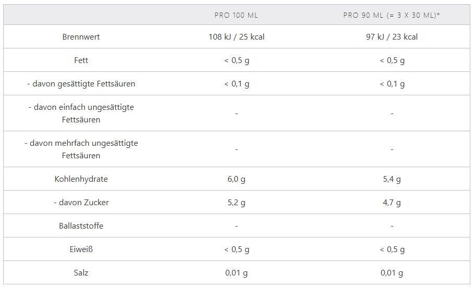Select the davon Zucker row label
Viewport: 474px width, 288px height.
pyautogui.click(x=81, y=203)
